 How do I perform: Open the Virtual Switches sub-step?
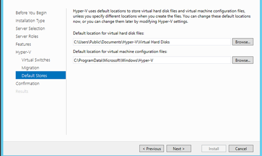(x=36, y=60)
